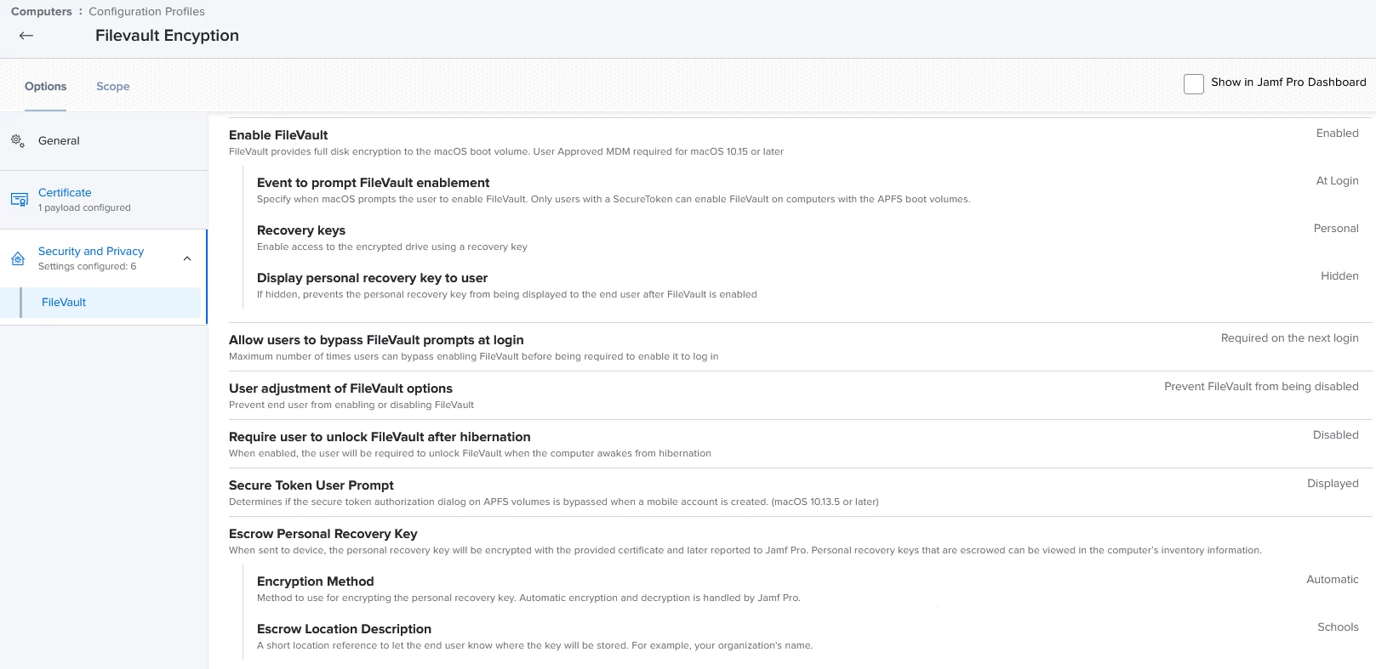Click the At Login value
1376x669 pixels.
tap(1337, 181)
